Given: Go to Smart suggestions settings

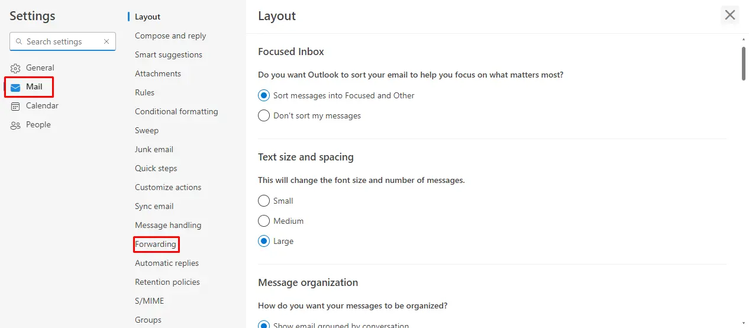Looking at the screenshot, I should (169, 55).
